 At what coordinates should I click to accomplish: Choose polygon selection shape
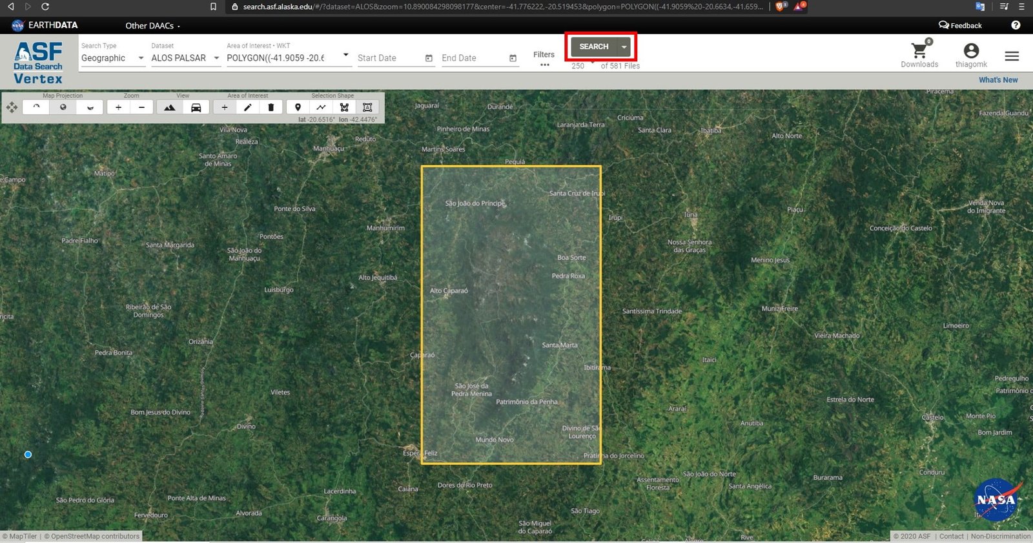click(344, 107)
